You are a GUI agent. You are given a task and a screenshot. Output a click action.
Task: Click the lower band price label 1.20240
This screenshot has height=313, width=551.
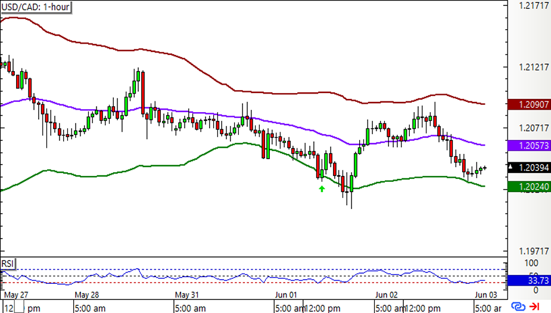[x=530, y=187]
